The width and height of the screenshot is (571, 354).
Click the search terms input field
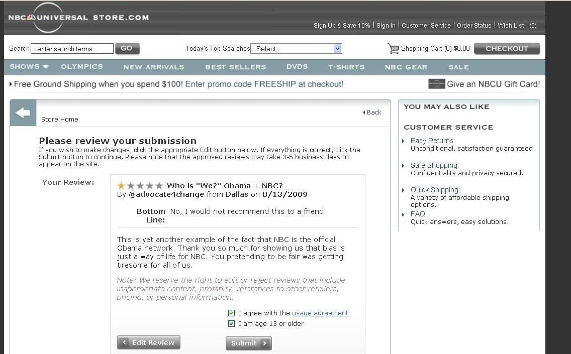(72, 49)
